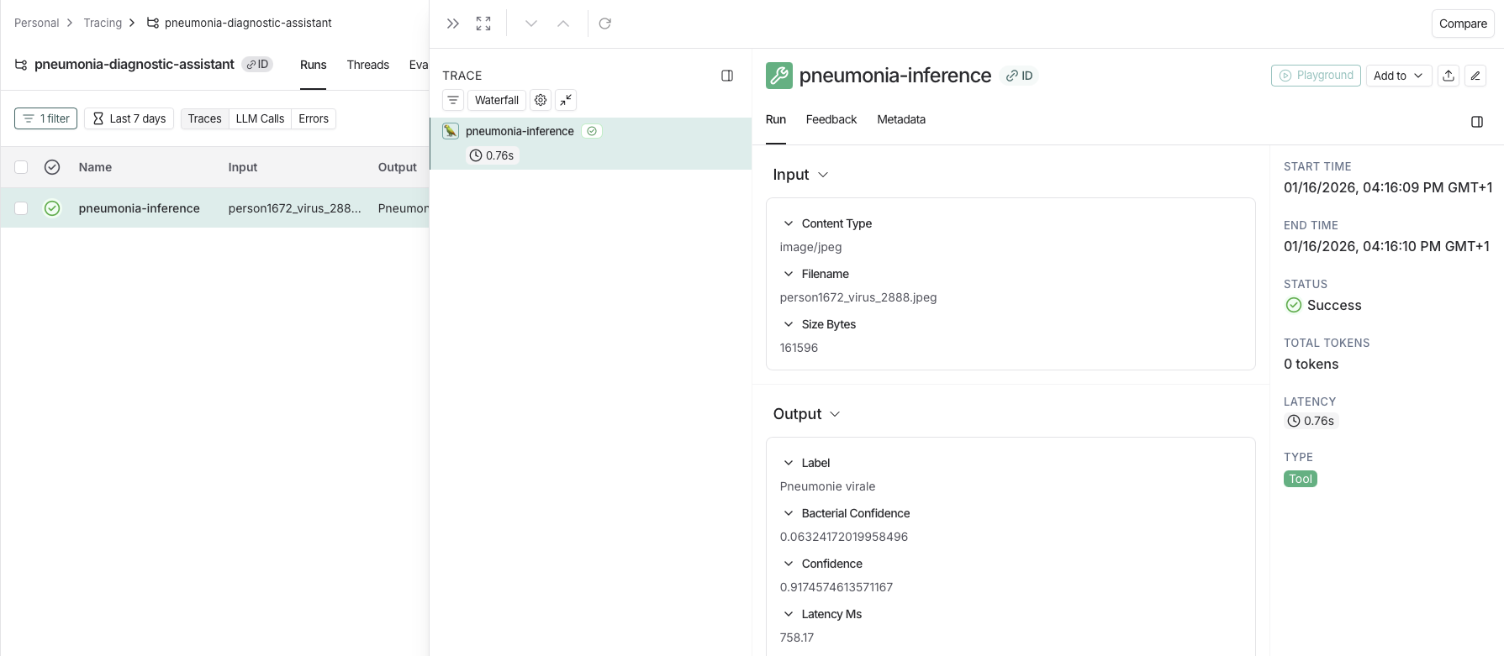Collapse the side panel with double-chevron icon
1504x656 pixels.
coord(453,24)
